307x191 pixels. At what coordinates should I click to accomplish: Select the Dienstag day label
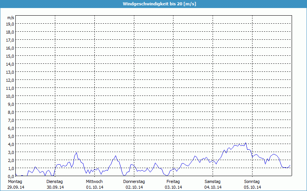click(x=54, y=181)
